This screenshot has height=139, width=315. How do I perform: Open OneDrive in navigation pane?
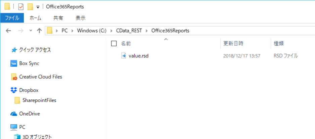pos(30,114)
